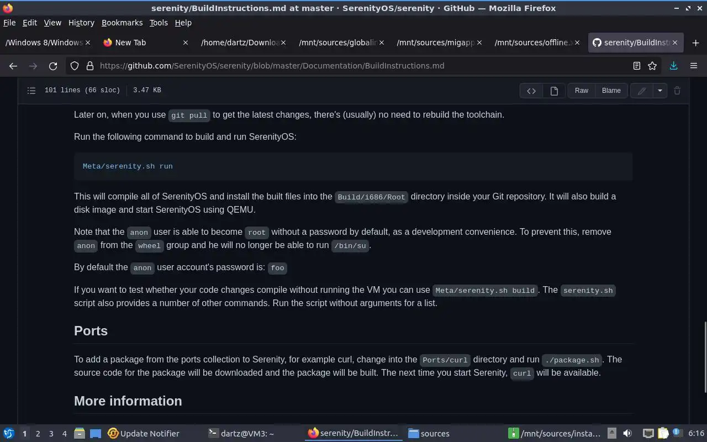This screenshot has width=707, height=442.
Task: Click the More information heading
Action: [x=128, y=401]
